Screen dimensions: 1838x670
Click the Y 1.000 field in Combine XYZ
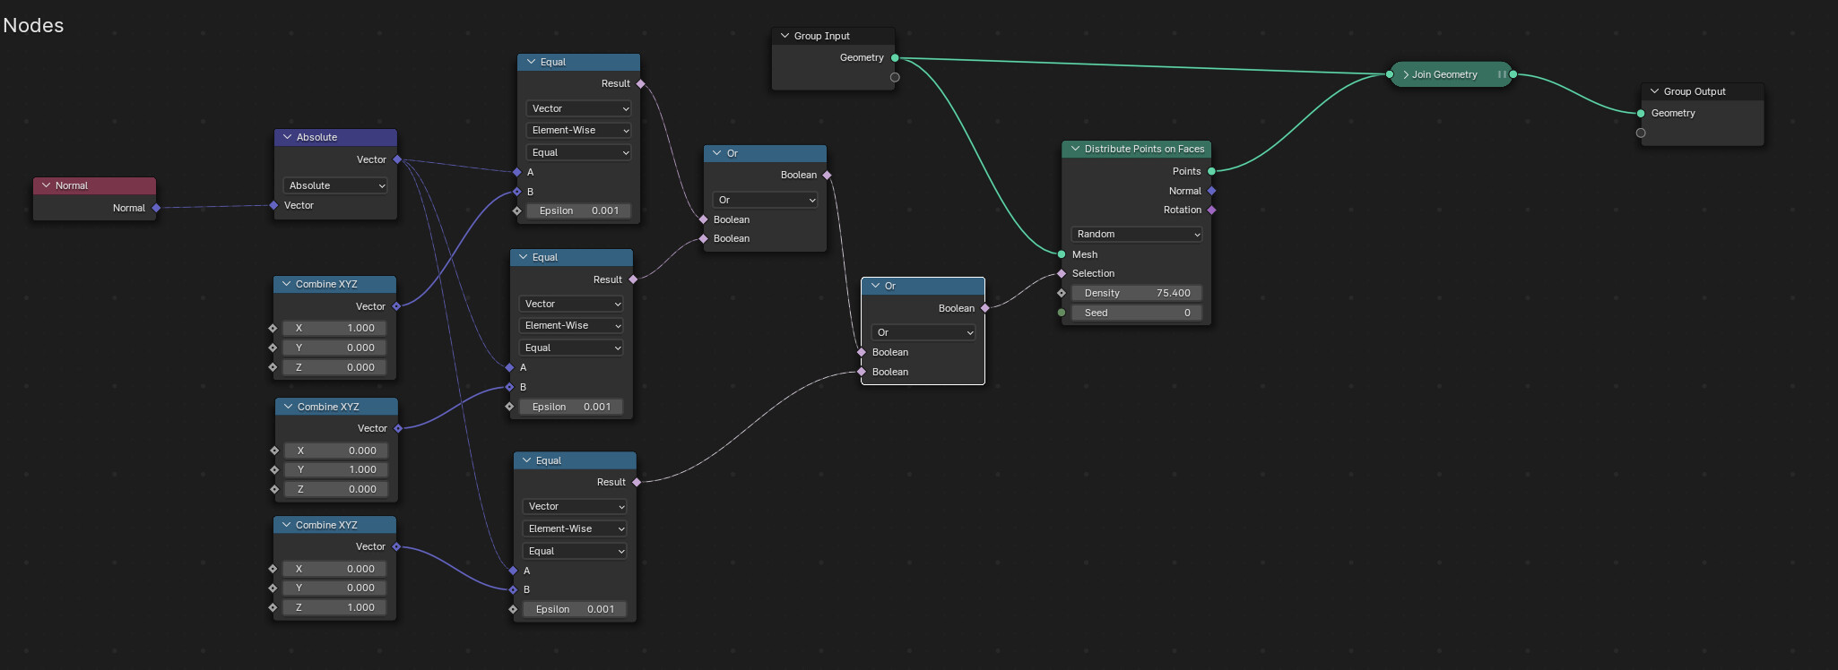337,469
